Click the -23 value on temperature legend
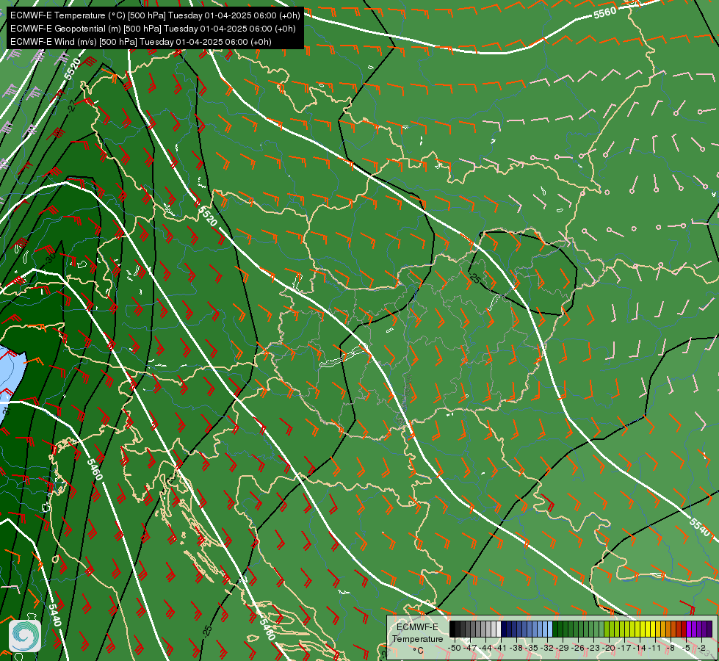The width and height of the screenshot is (719, 661). [594, 649]
